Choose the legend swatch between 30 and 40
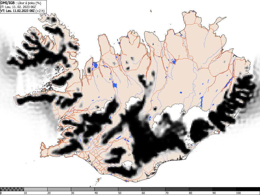 tap(83, 189)
